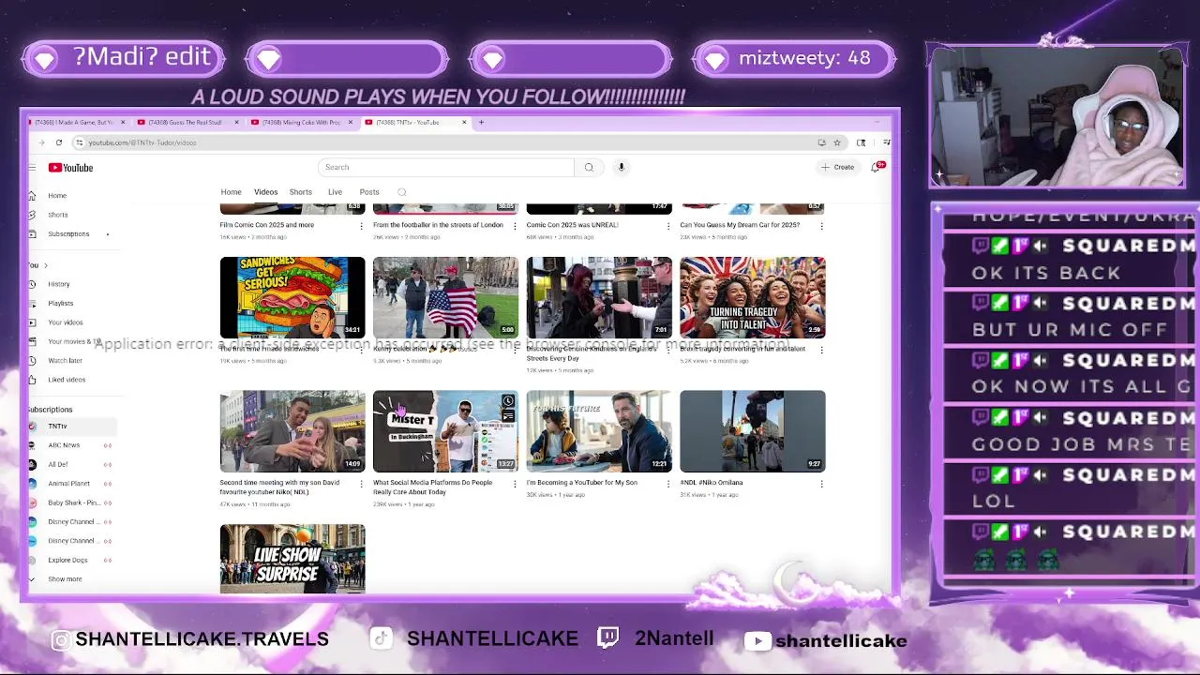Open options menu for 'Second time meeting with my son'
The image size is (1200, 675).
point(362,484)
